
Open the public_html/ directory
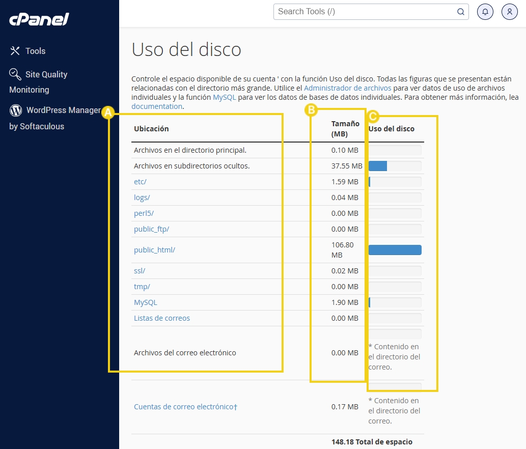154,250
